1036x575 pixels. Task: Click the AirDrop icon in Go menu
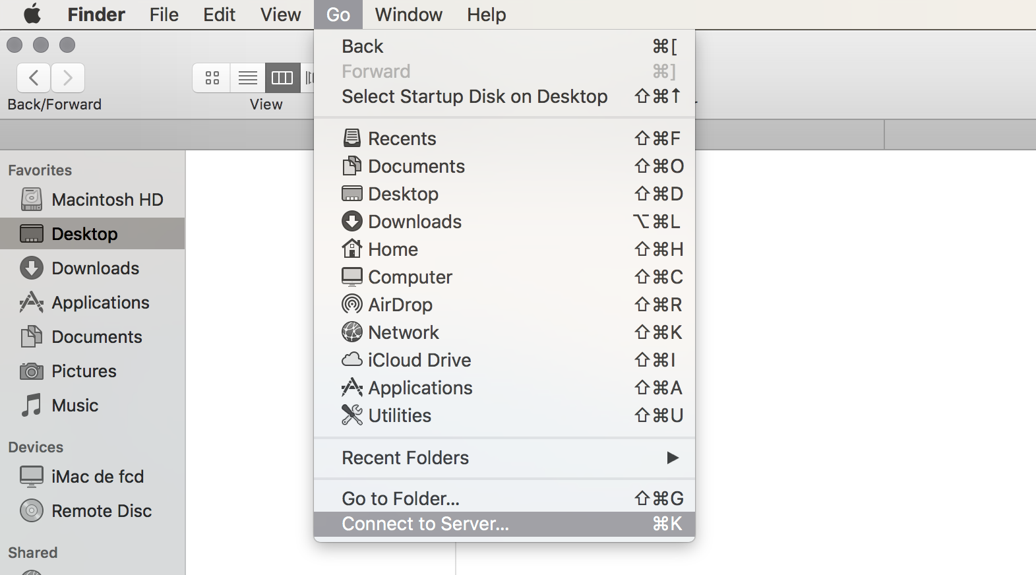352,304
